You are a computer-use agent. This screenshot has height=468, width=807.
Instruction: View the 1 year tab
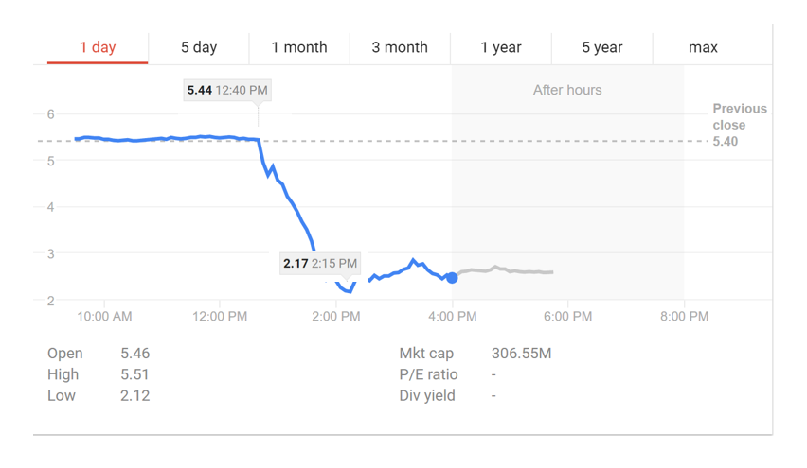pyautogui.click(x=501, y=48)
